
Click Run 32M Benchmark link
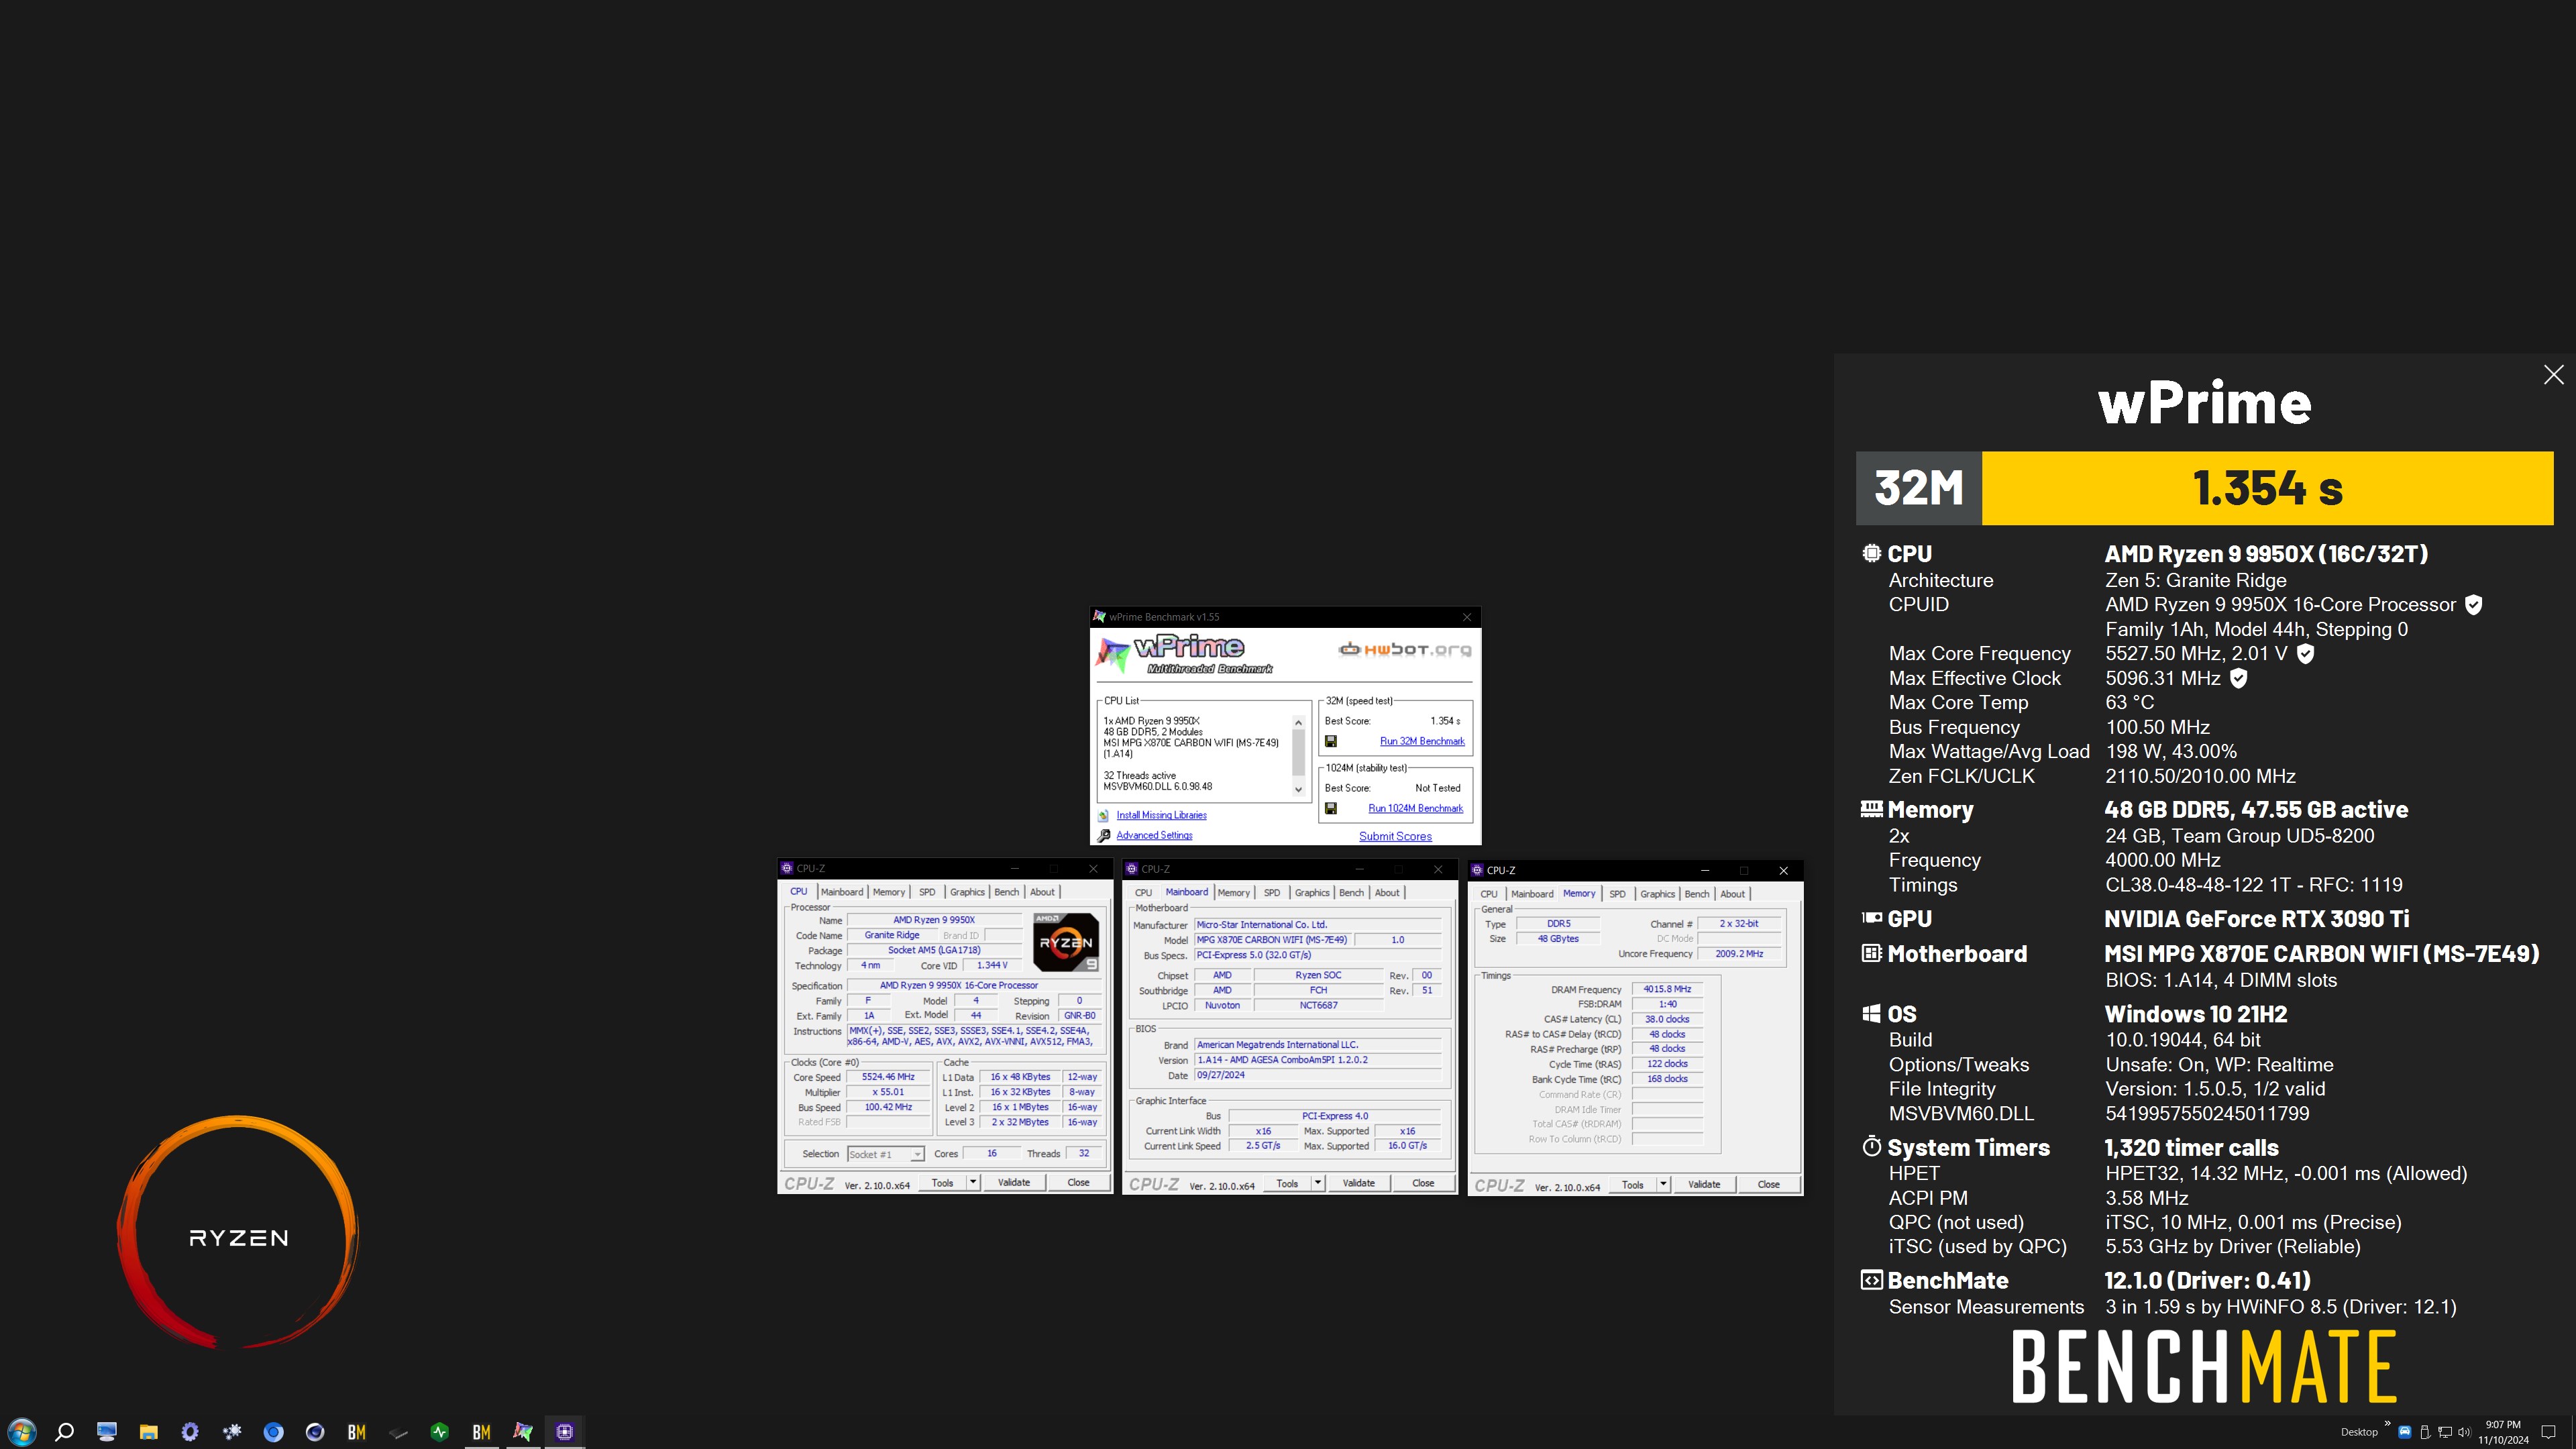pos(1422,741)
